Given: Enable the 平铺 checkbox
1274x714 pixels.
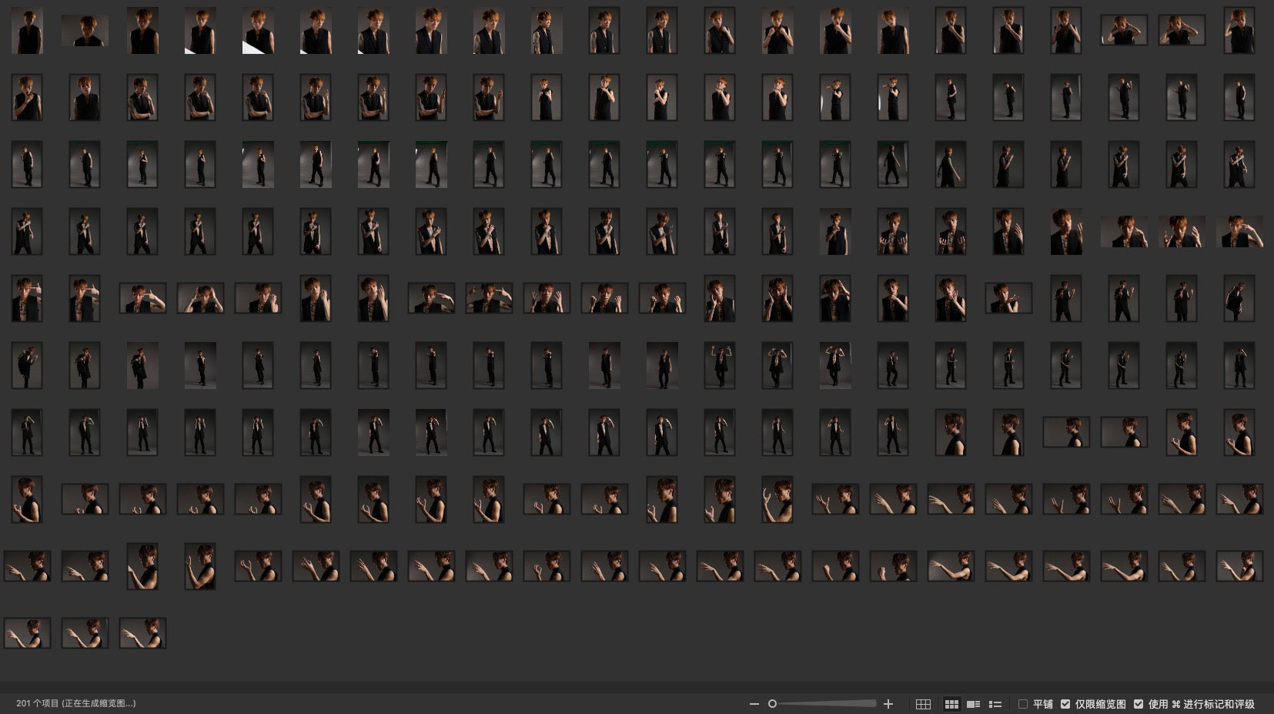Looking at the screenshot, I should click(1023, 704).
